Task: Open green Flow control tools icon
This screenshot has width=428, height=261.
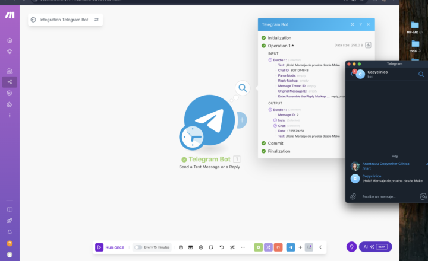Action: pos(258,247)
